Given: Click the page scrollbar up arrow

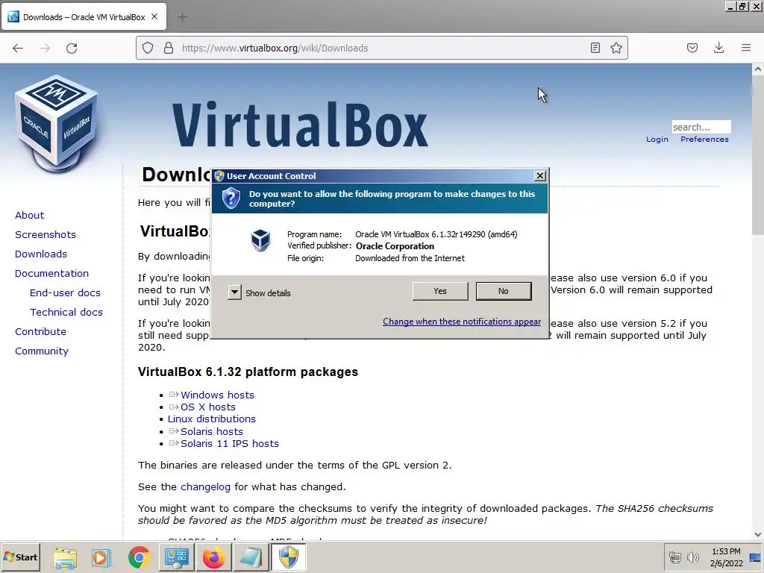Looking at the screenshot, I should 758,69.
